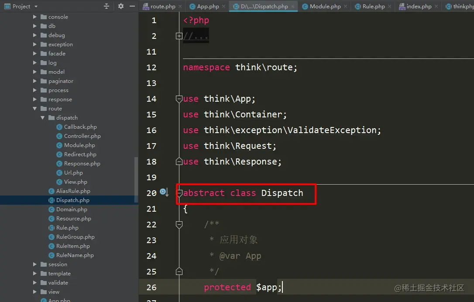Close the Dispatch.php tab
The width and height of the screenshot is (474, 302).
(293, 7)
